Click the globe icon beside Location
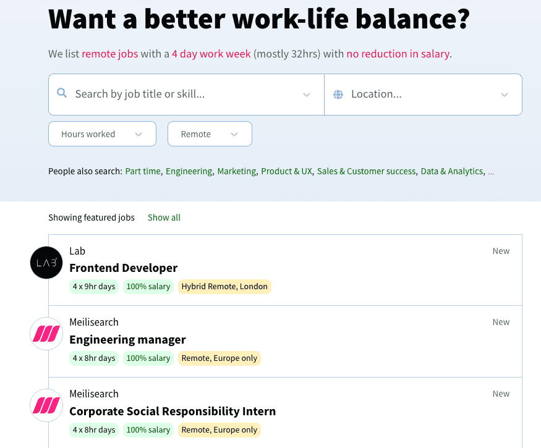This screenshot has height=448, width=541. (338, 95)
